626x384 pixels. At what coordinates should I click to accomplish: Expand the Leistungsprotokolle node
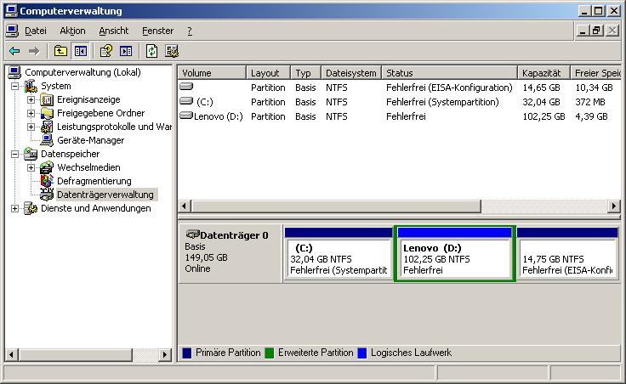pyautogui.click(x=31, y=127)
